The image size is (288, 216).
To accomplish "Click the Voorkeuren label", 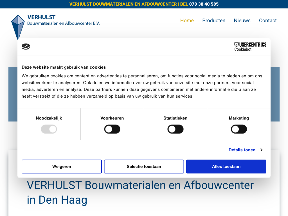I will (x=112, y=118).
